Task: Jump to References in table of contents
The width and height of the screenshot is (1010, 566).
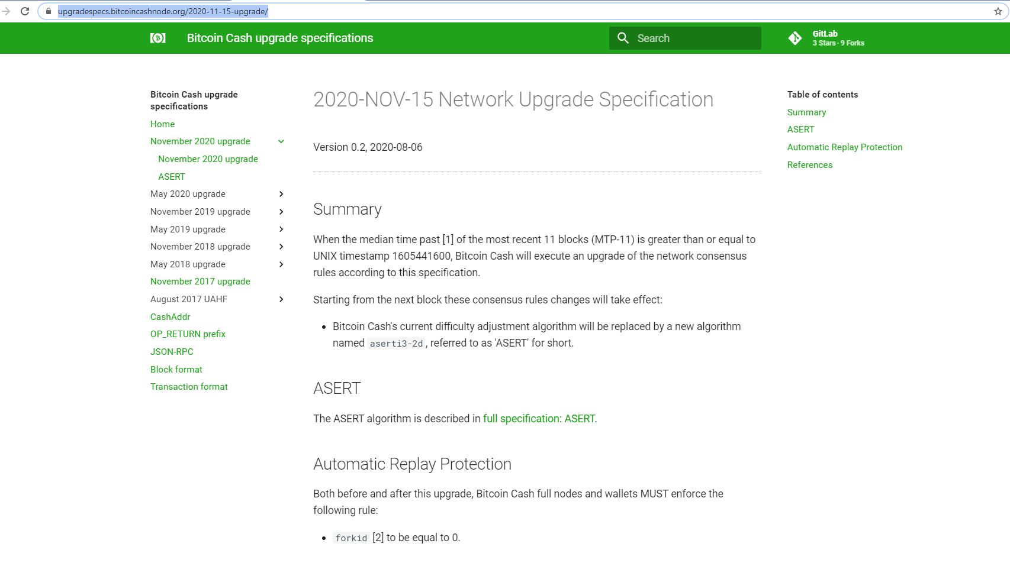Action: (x=810, y=165)
